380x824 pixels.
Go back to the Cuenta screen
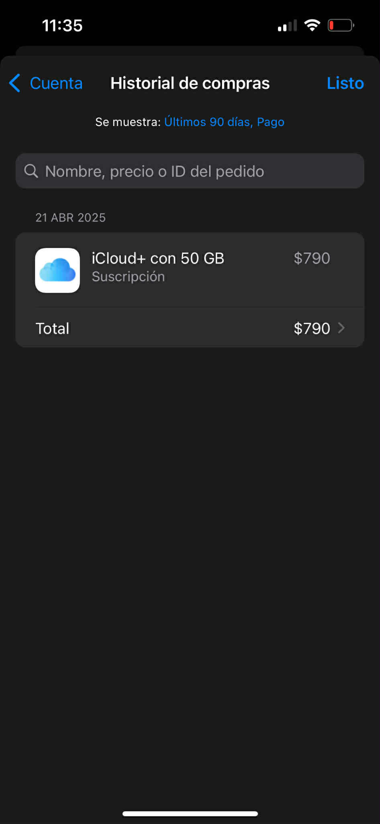click(x=56, y=83)
